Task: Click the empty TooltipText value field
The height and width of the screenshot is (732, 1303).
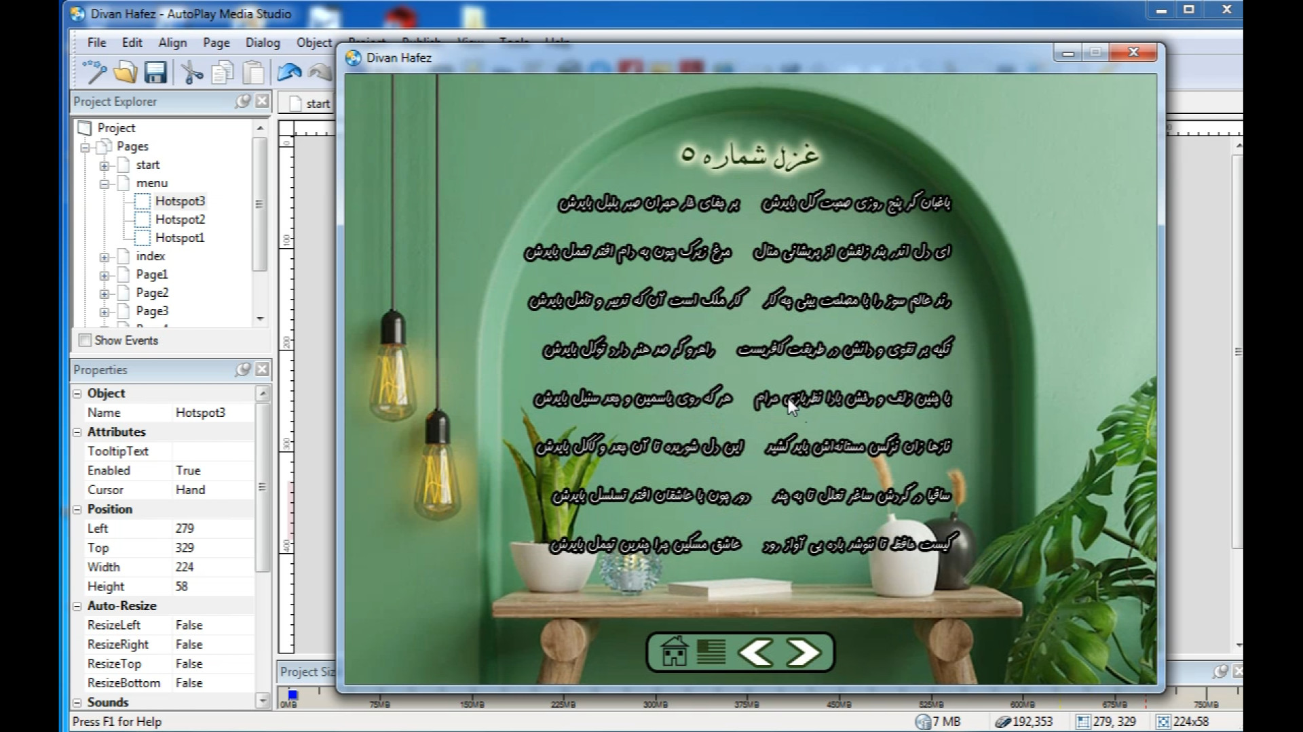Action: (213, 451)
